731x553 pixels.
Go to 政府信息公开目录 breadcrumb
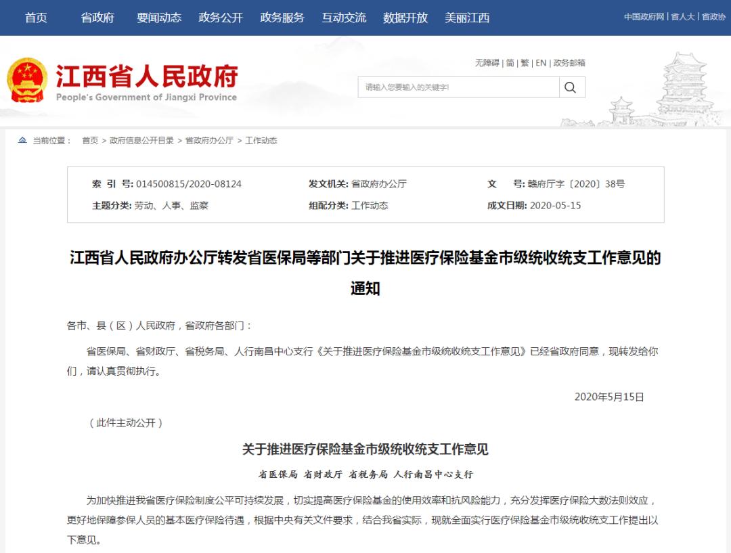tap(141, 140)
